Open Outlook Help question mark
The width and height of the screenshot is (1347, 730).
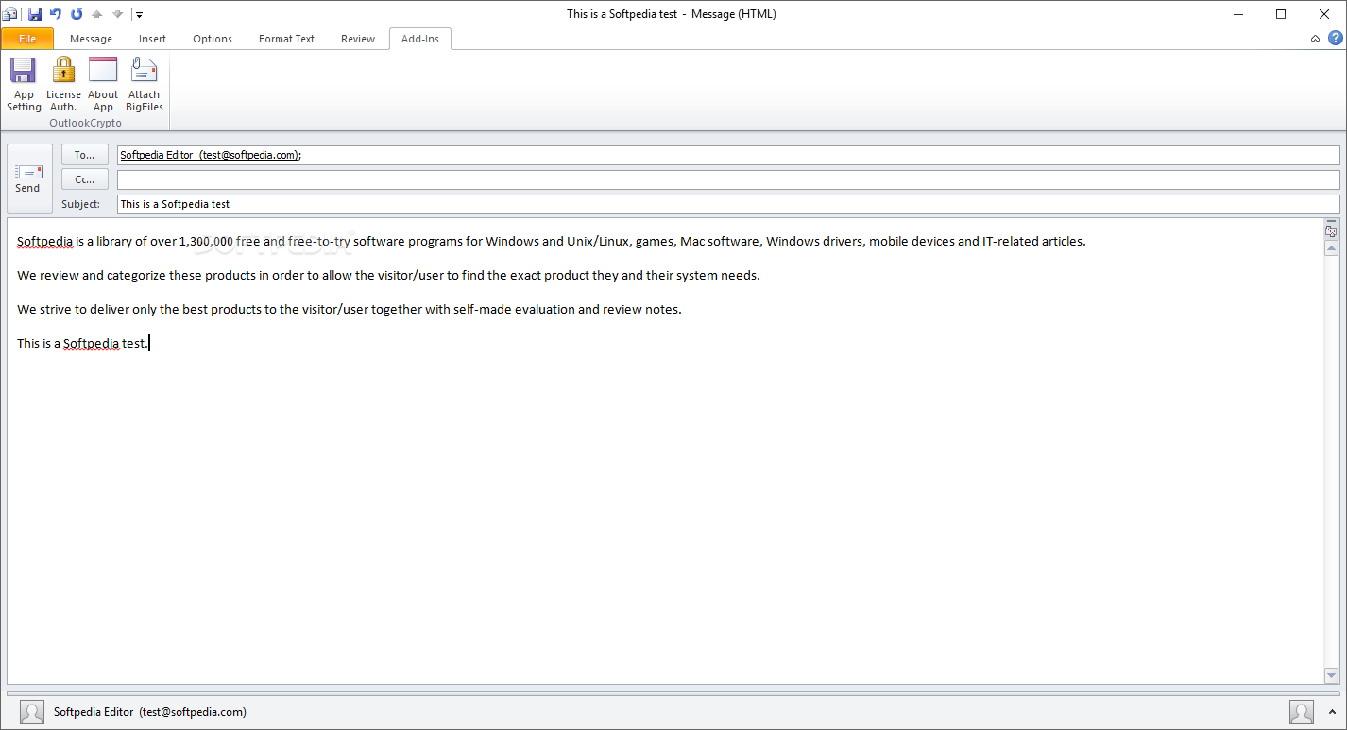1335,39
